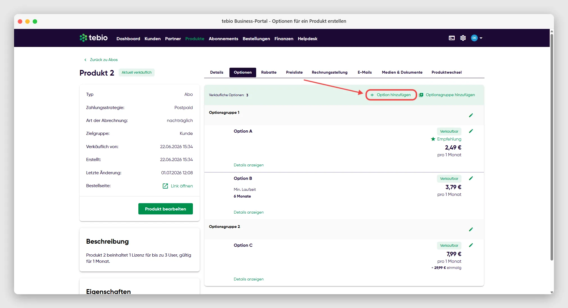Screen dimensions: 568x308
Task: Switch to the Rabatte tab
Action: pos(269,72)
